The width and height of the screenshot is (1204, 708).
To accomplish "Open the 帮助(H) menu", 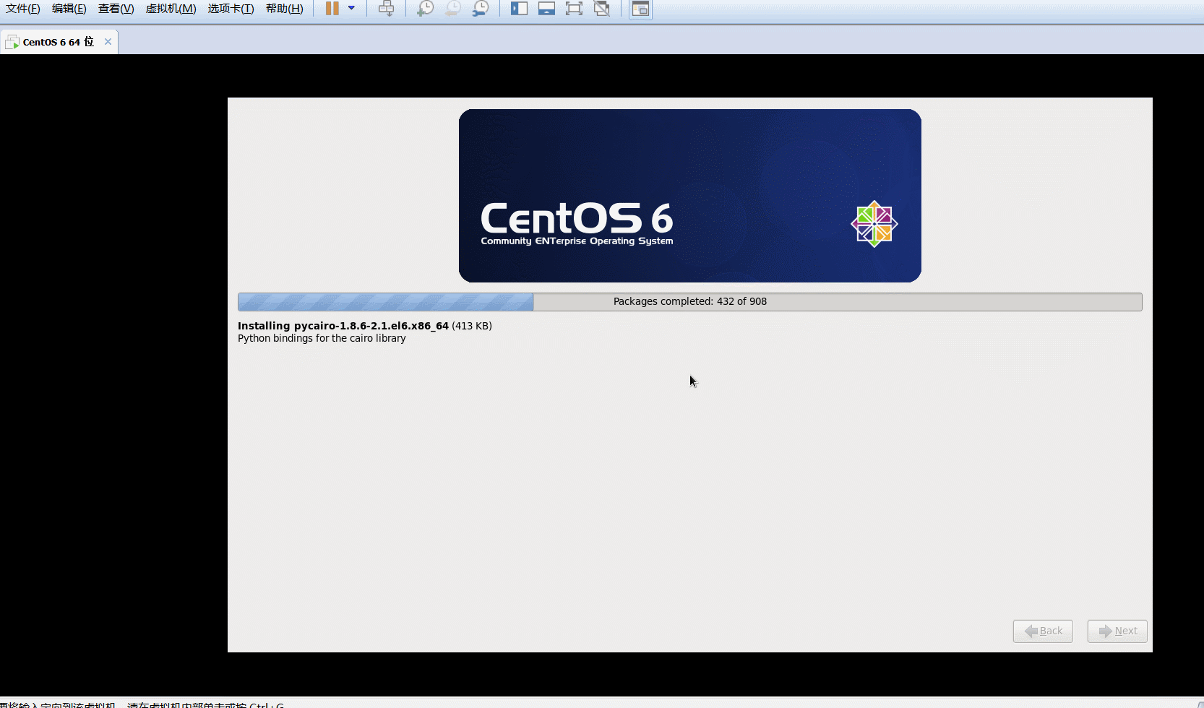I will (x=285, y=9).
